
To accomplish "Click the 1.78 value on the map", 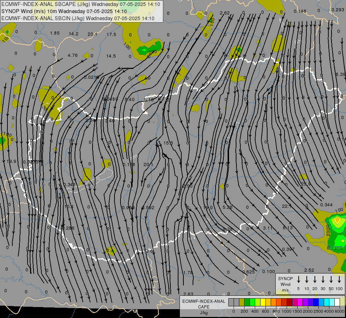I will coord(188,272).
